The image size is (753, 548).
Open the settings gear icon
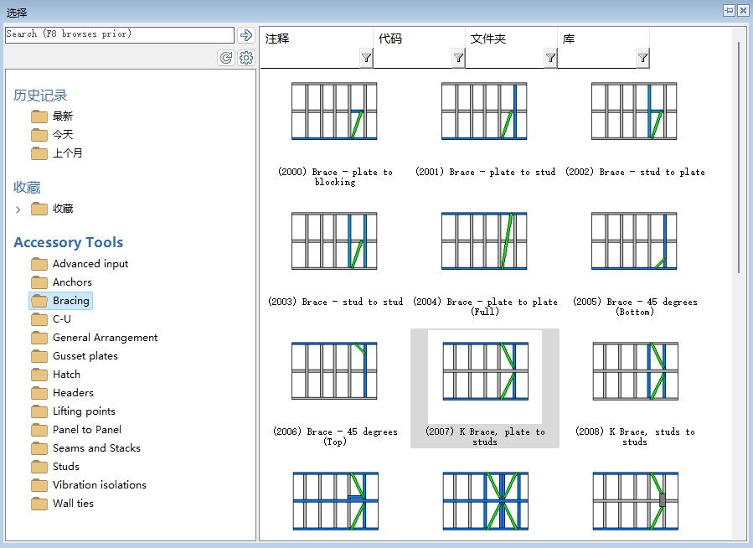coord(246,58)
